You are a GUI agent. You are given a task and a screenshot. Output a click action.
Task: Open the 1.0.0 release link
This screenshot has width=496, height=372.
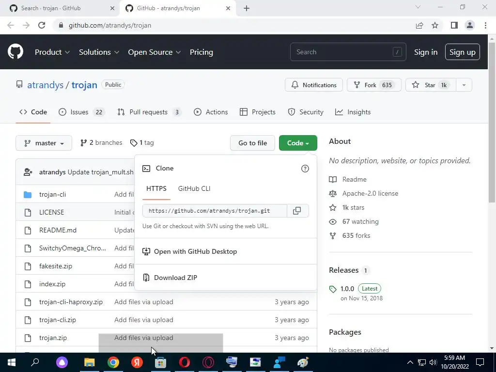347,289
